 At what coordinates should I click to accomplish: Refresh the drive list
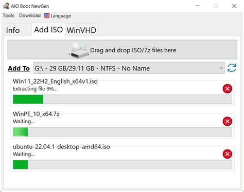(x=232, y=68)
